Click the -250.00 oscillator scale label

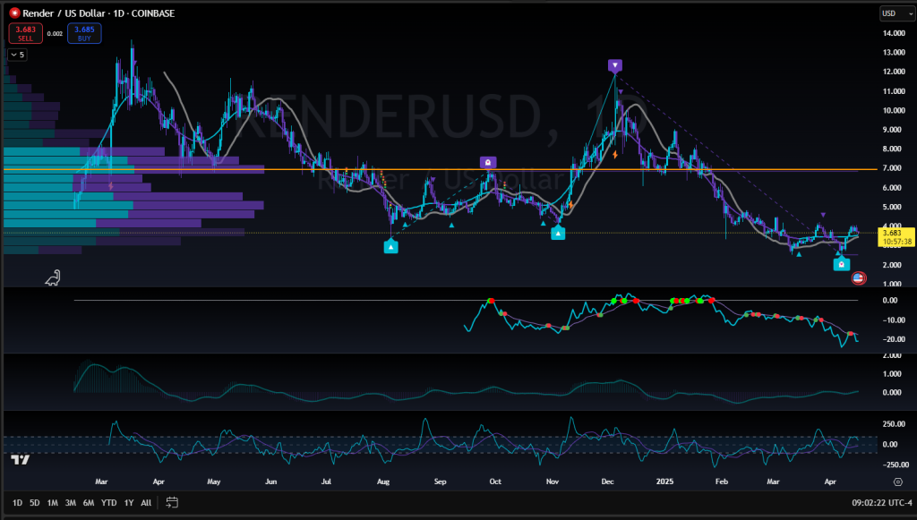click(896, 465)
